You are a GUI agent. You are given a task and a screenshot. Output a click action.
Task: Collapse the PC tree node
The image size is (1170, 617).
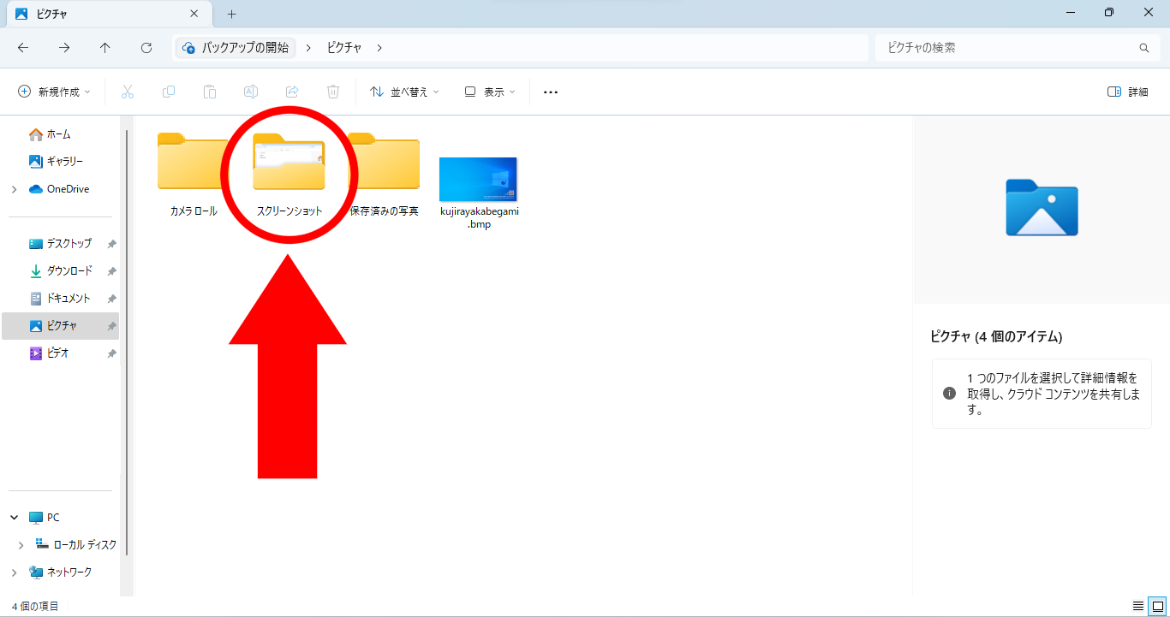(14, 518)
